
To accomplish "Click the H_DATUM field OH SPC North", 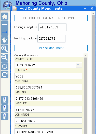I will point(48,131).
